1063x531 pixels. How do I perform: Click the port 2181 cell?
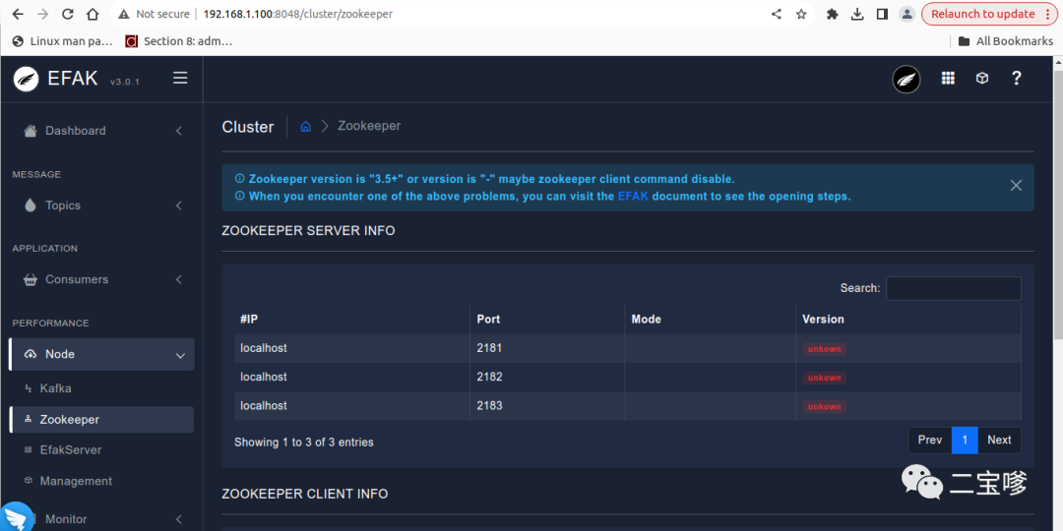tap(547, 348)
